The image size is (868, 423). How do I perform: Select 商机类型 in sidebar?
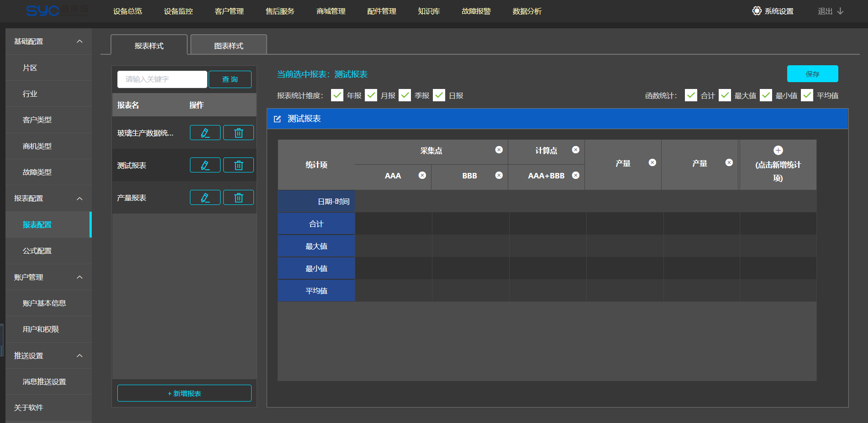coord(48,146)
